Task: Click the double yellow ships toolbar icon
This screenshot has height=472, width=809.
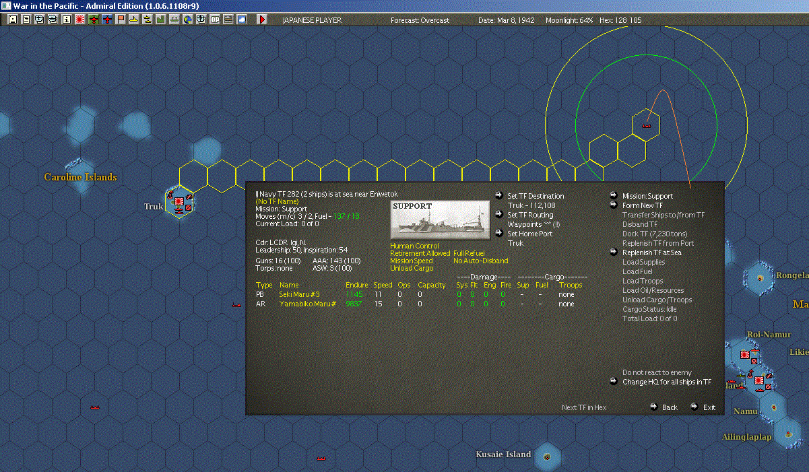Action: click(148, 20)
